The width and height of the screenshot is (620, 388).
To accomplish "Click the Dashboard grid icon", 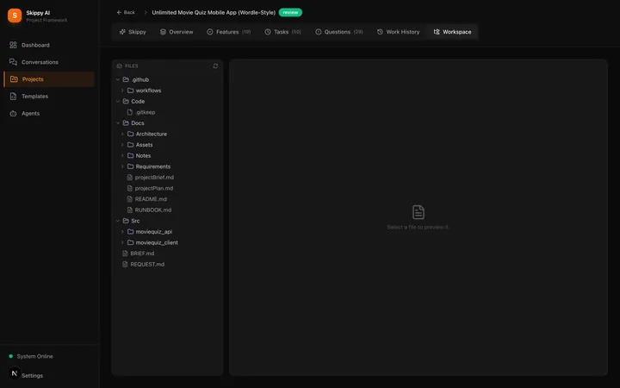I will pyautogui.click(x=13, y=45).
